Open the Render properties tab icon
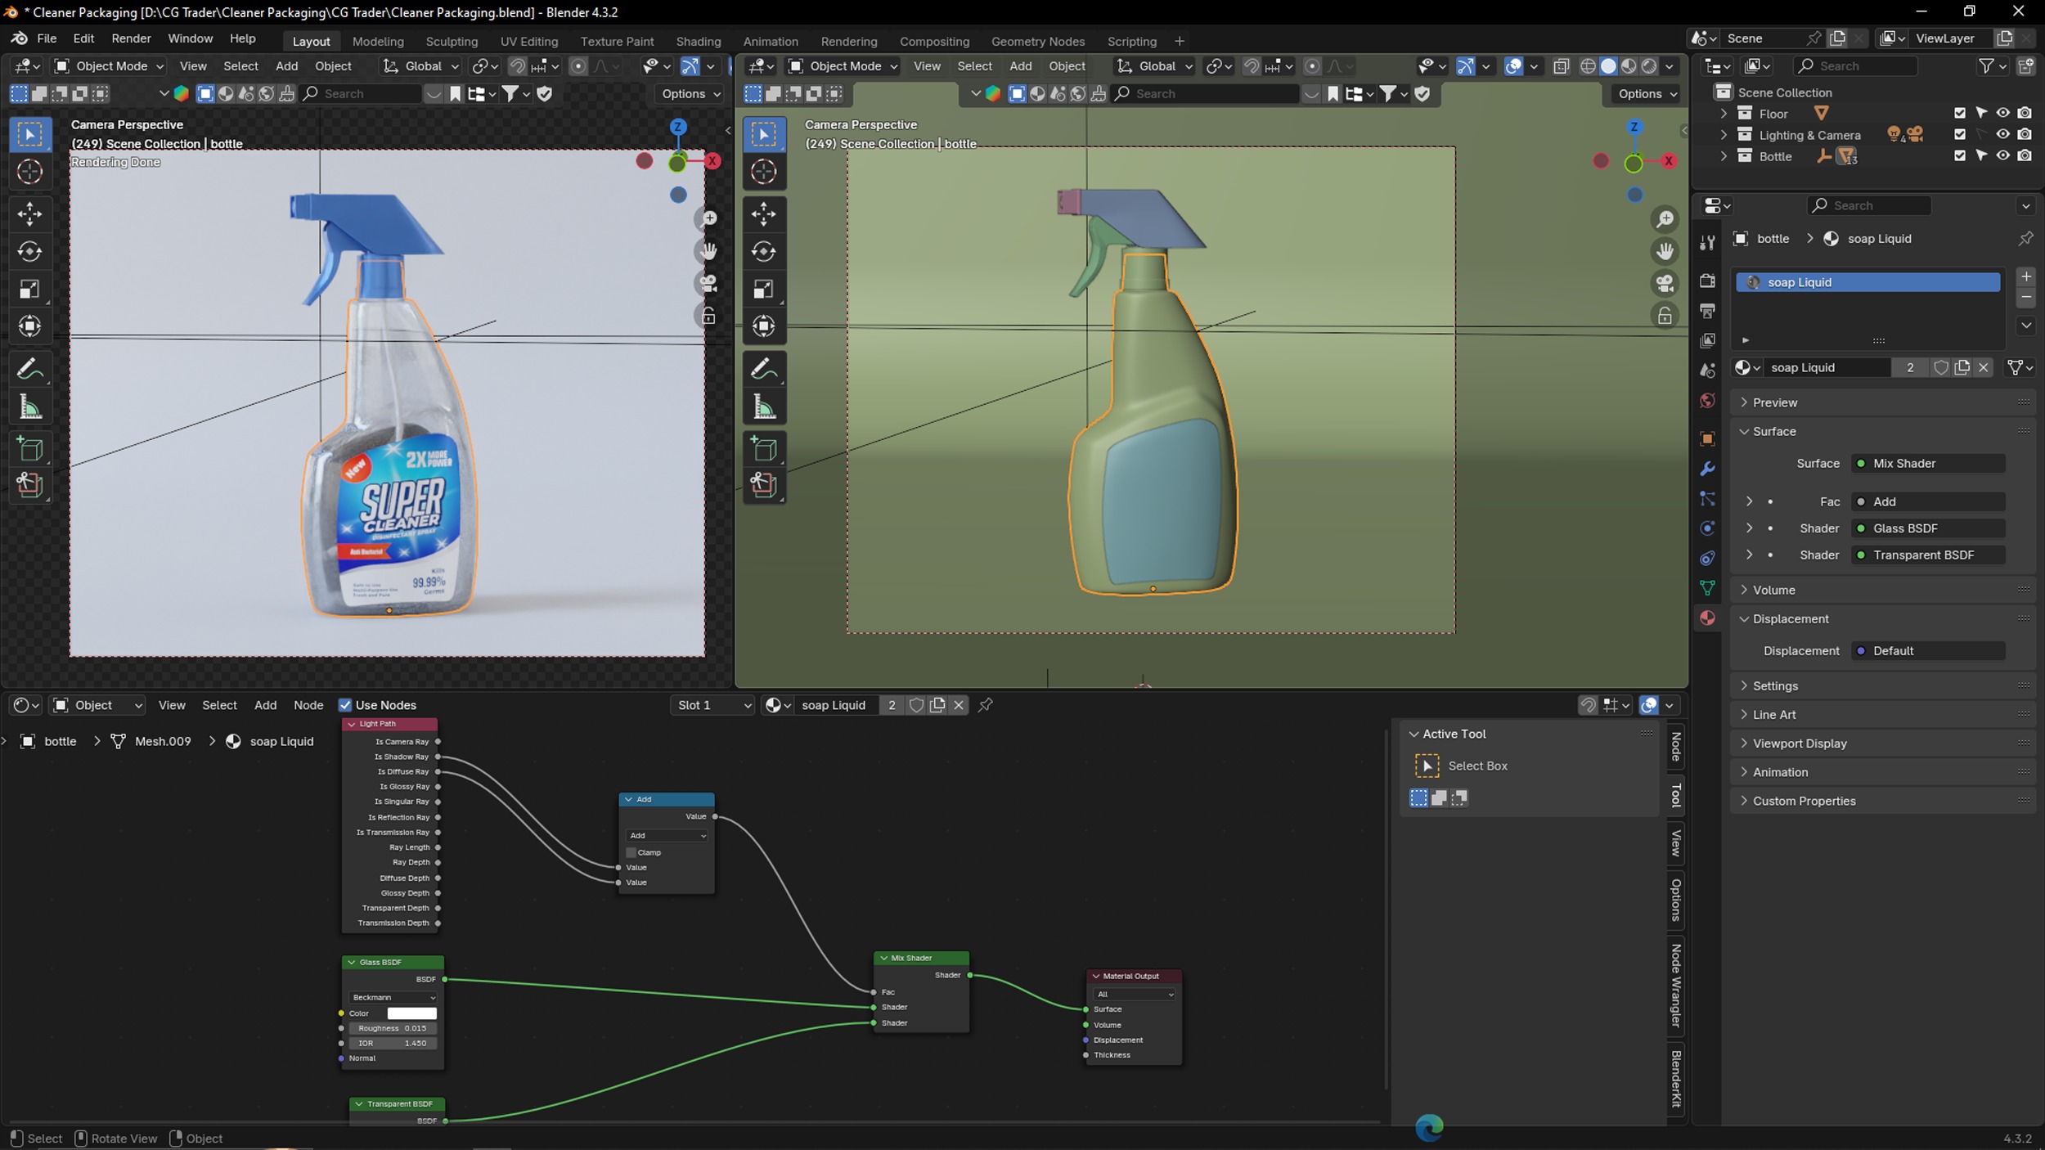Screen dimensions: 2045x1150 (x=1707, y=281)
